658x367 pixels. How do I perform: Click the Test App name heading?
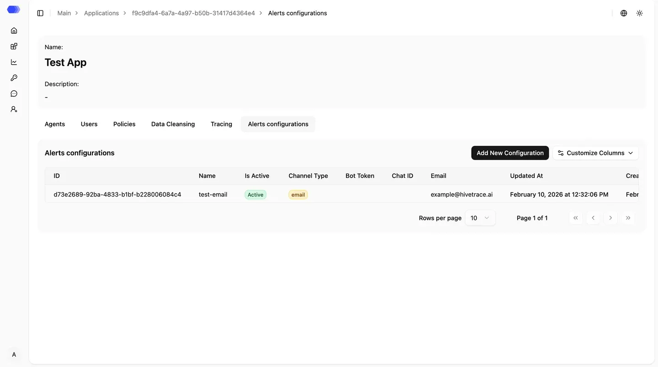click(65, 62)
